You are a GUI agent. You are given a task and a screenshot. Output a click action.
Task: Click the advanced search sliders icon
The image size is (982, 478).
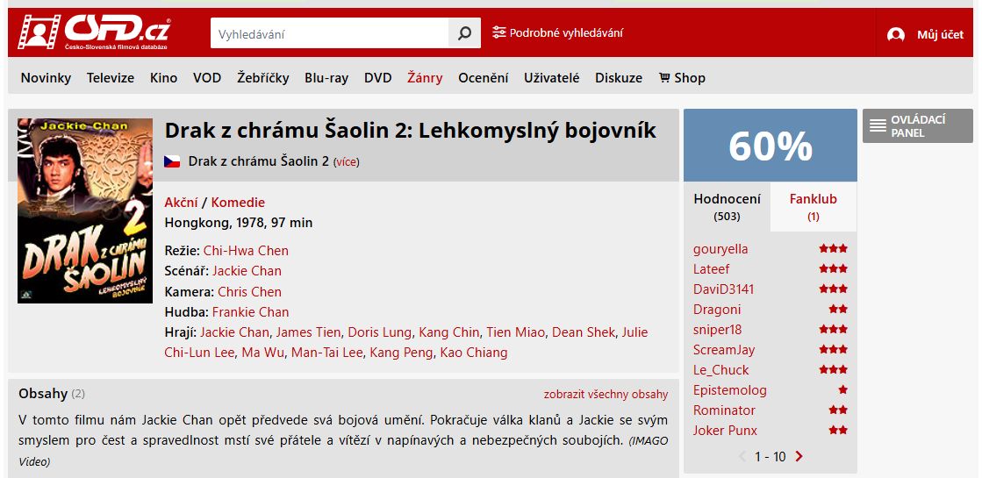point(498,32)
